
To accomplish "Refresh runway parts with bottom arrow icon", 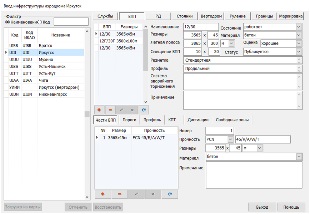I will pos(170,194).
